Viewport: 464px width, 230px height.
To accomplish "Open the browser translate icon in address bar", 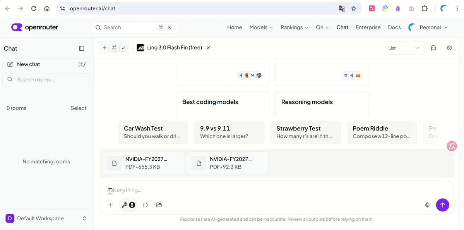I will pos(342,9).
